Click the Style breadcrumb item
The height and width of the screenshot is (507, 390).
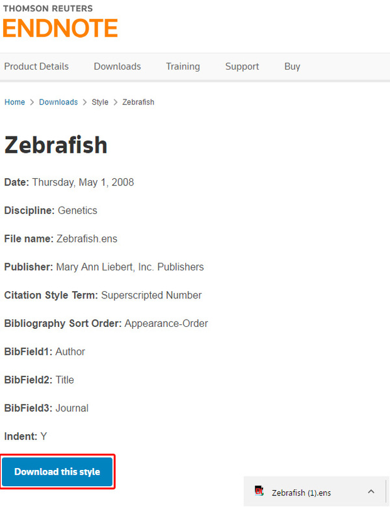coord(100,102)
